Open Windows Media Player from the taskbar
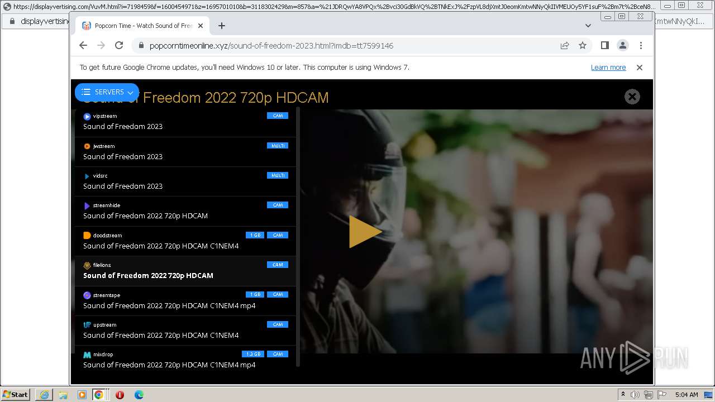The image size is (715, 402). tap(82, 394)
